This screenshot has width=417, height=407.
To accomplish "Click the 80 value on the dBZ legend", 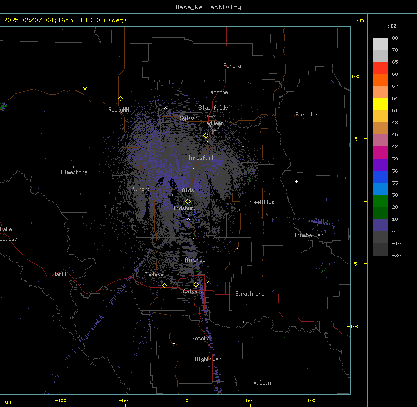I will point(395,38).
